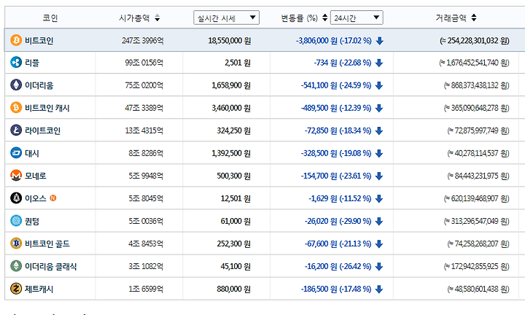Viewport: 525px width, 315px height.
Task: Click down arrow next to -21.13 %
Action: tap(379, 244)
